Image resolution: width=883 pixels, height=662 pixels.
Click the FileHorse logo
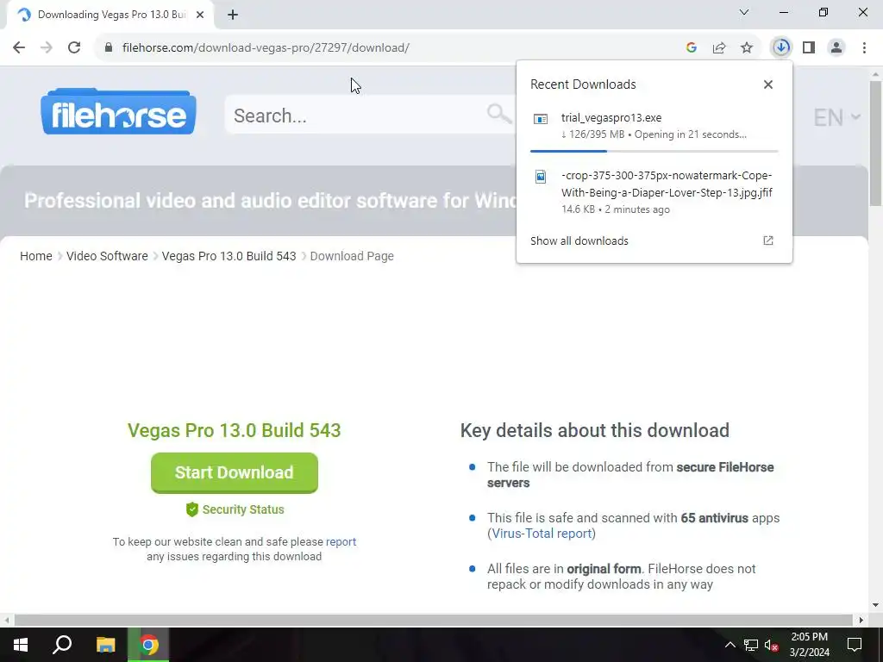[118, 111]
